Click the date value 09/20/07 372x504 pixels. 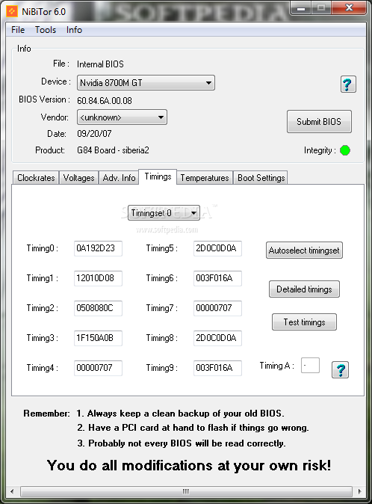(94, 134)
